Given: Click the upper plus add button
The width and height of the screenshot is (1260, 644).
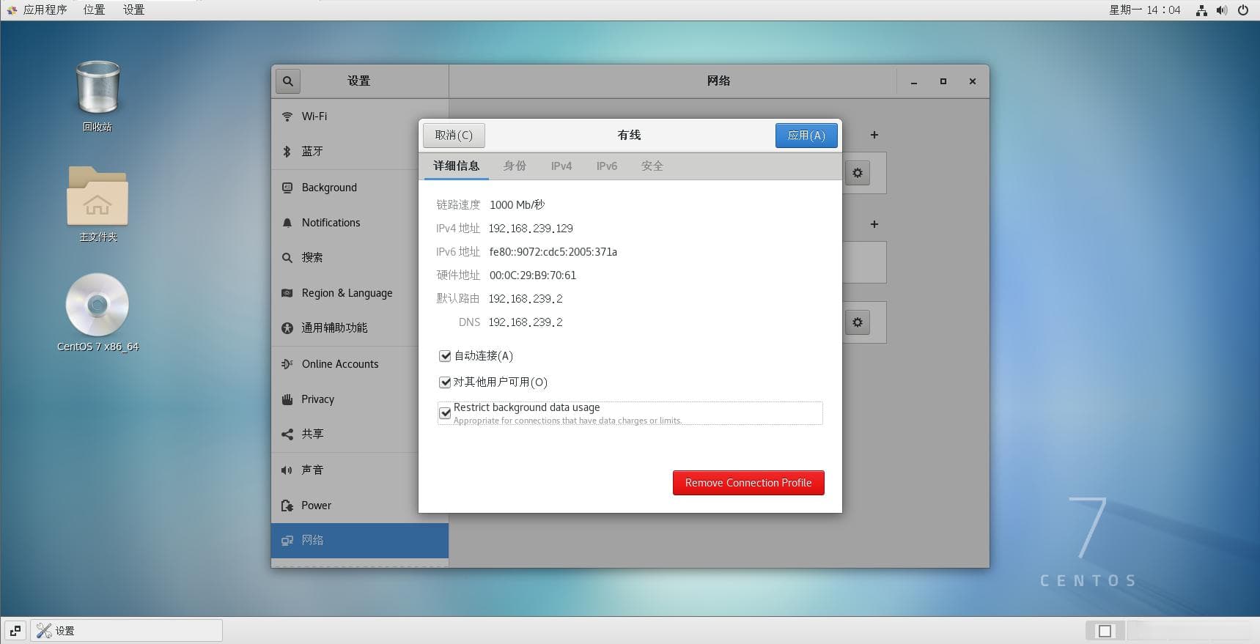Looking at the screenshot, I should [874, 135].
